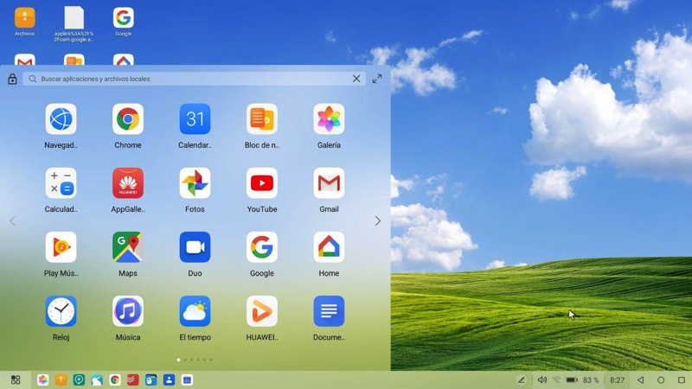Toggle the app launcher taskbar button
The image size is (692, 389).
pos(16,379)
